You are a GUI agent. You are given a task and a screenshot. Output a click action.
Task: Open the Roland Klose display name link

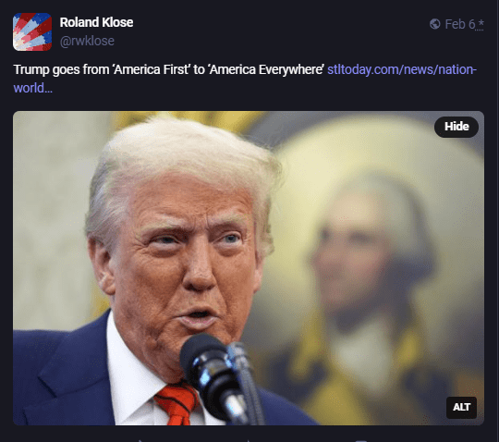click(x=96, y=22)
